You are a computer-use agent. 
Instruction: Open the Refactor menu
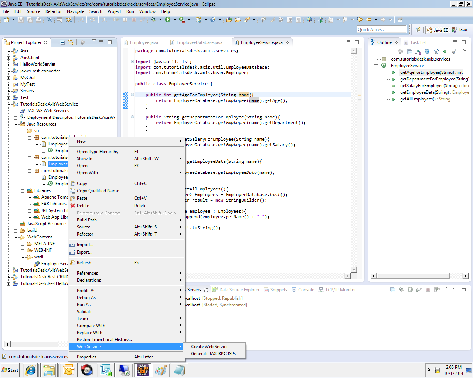[x=53, y=11]
